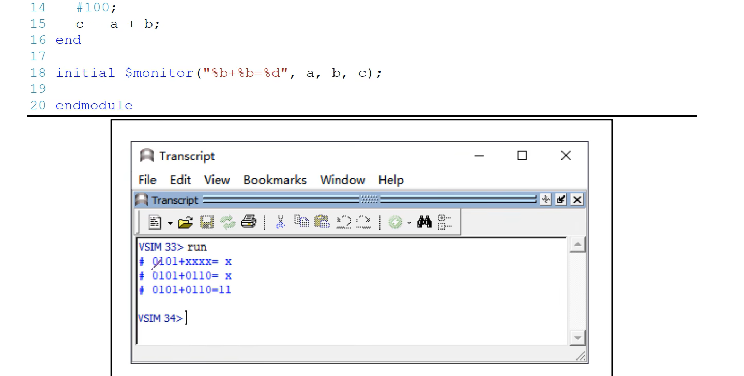Open the File menu

[147, 180]
